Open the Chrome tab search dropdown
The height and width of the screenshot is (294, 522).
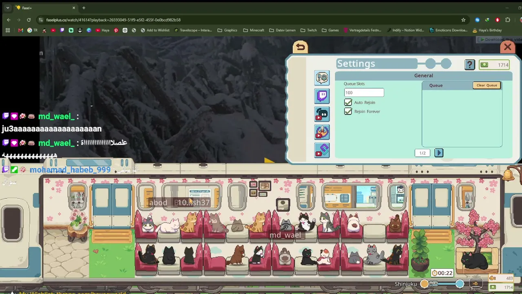(x=7, y=8)
